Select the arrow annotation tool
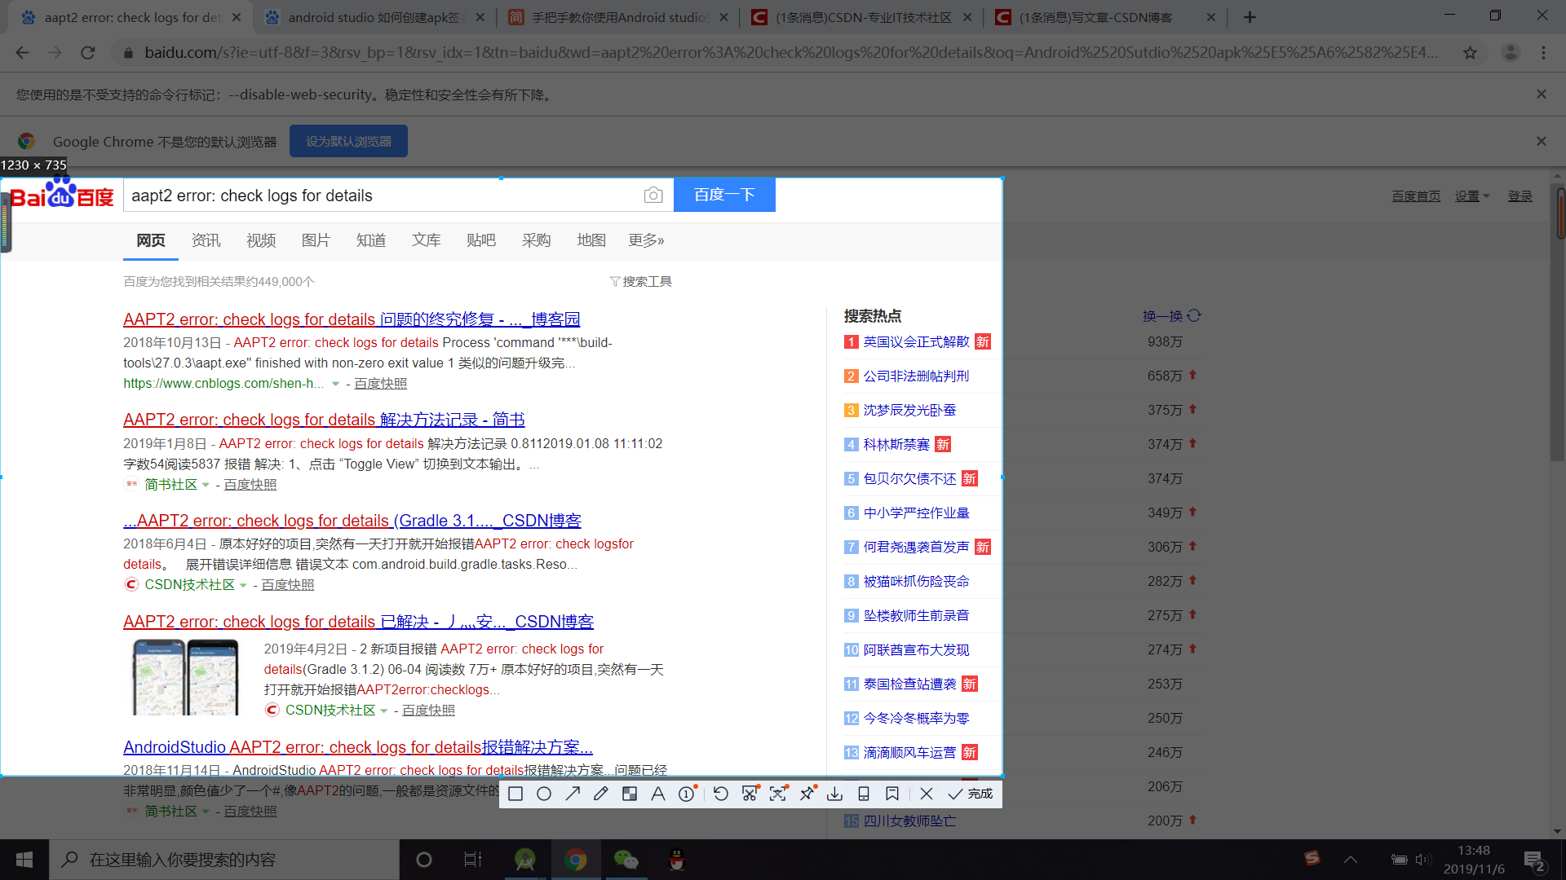The width and height of the screenshot is (1566, 880). [x=573, y=794]
